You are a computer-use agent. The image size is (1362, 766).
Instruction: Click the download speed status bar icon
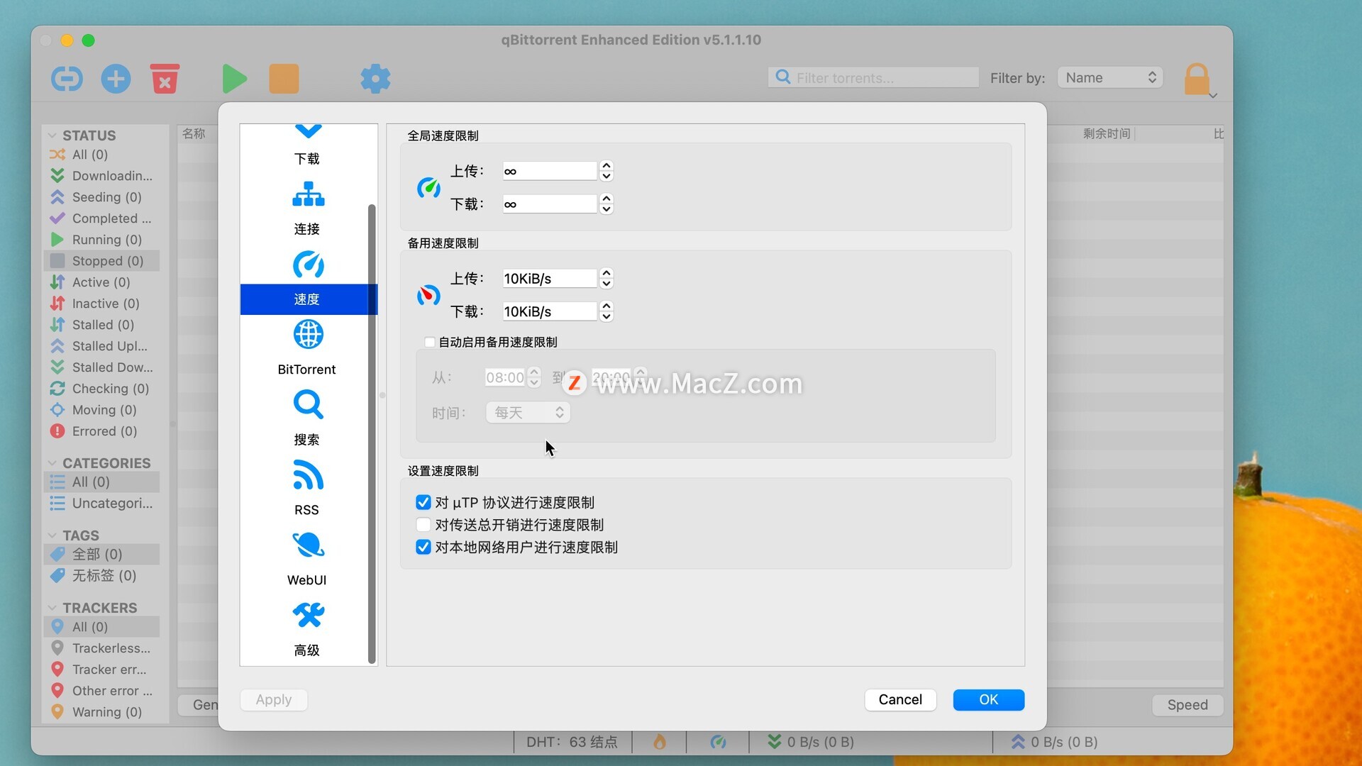coord(775,742)
